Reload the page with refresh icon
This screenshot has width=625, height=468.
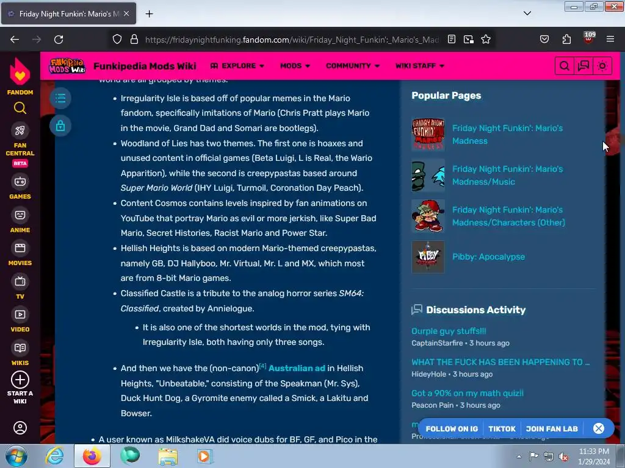click(59, 40)
